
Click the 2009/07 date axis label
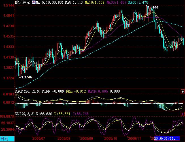click(x=39, y=139)
